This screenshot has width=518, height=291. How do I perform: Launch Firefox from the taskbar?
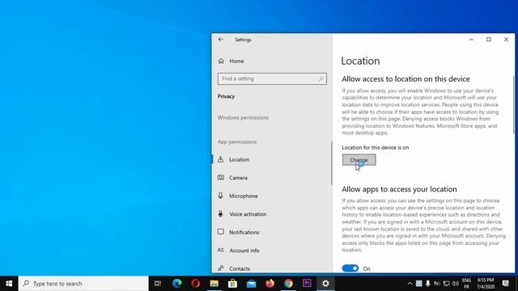[270, 284]
